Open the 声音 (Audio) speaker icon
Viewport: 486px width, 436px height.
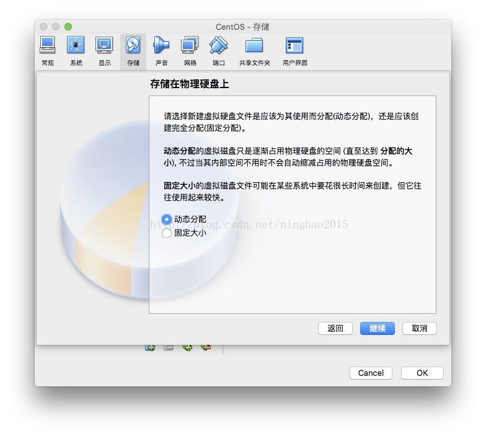click(x=161, y=46)
